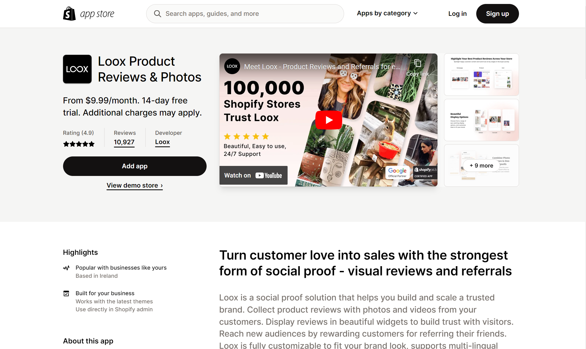The image size is (586, 349).
Task: Open the Loox developer link
Action: 162,142
